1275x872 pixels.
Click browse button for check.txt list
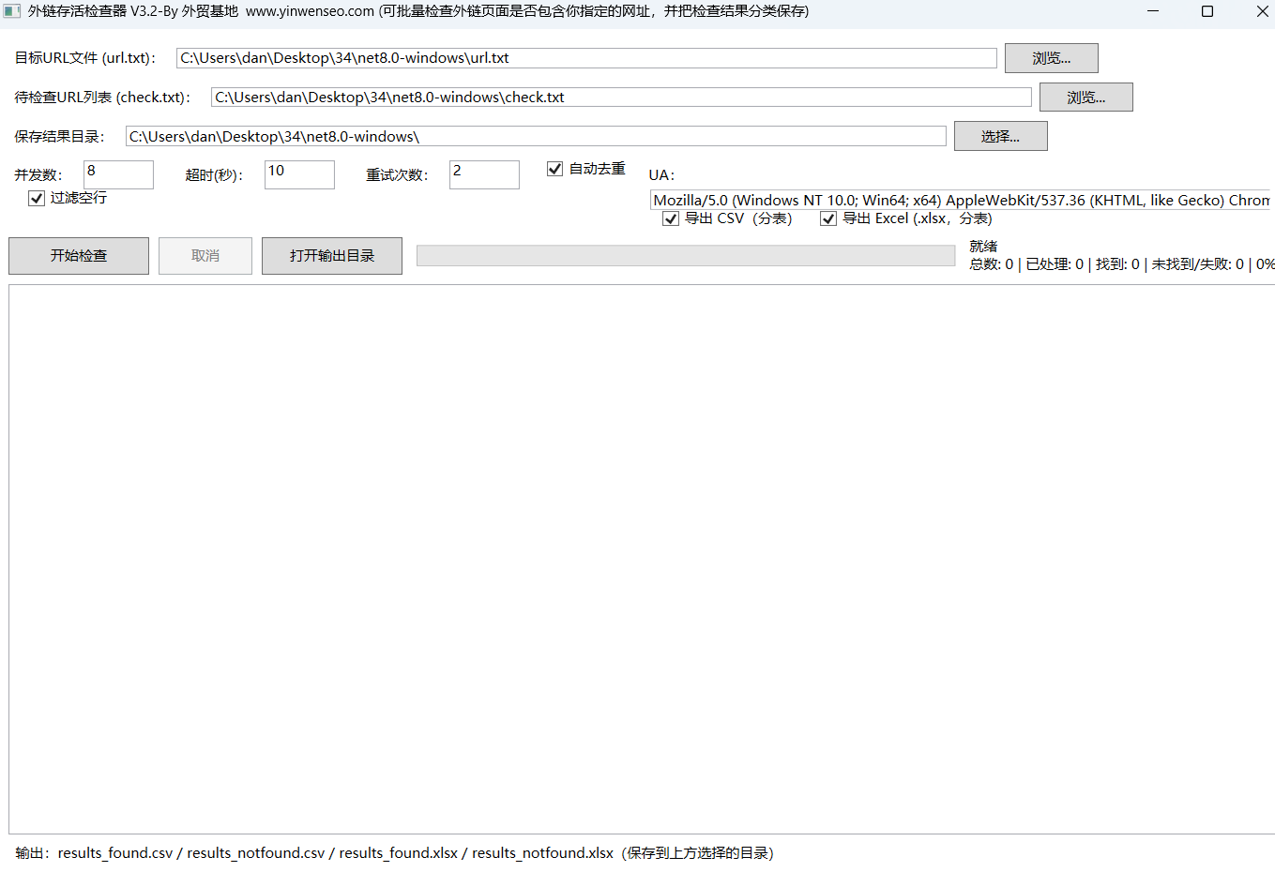point(1085,98)
